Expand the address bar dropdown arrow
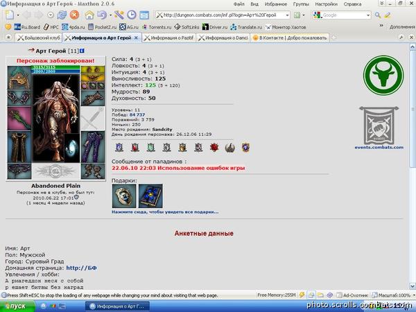The height and width of the screenshot is (312, 416). pyautogui.click(x=287, y=15)
